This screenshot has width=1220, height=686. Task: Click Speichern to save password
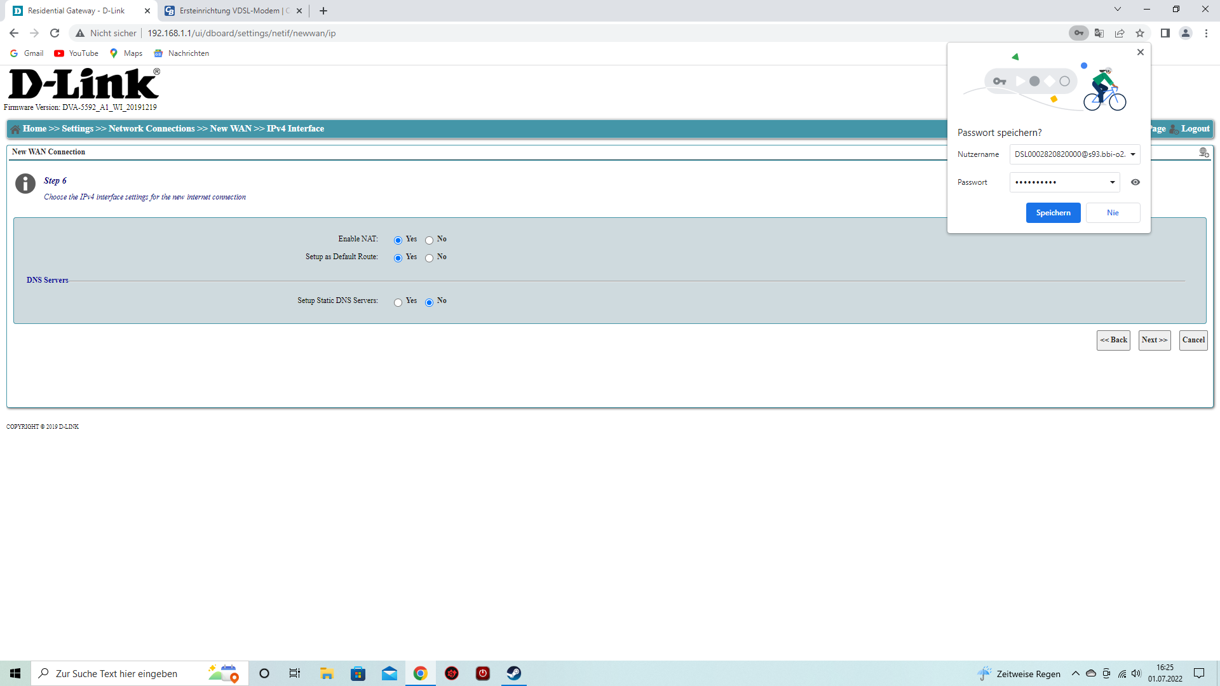[1053, 213]
